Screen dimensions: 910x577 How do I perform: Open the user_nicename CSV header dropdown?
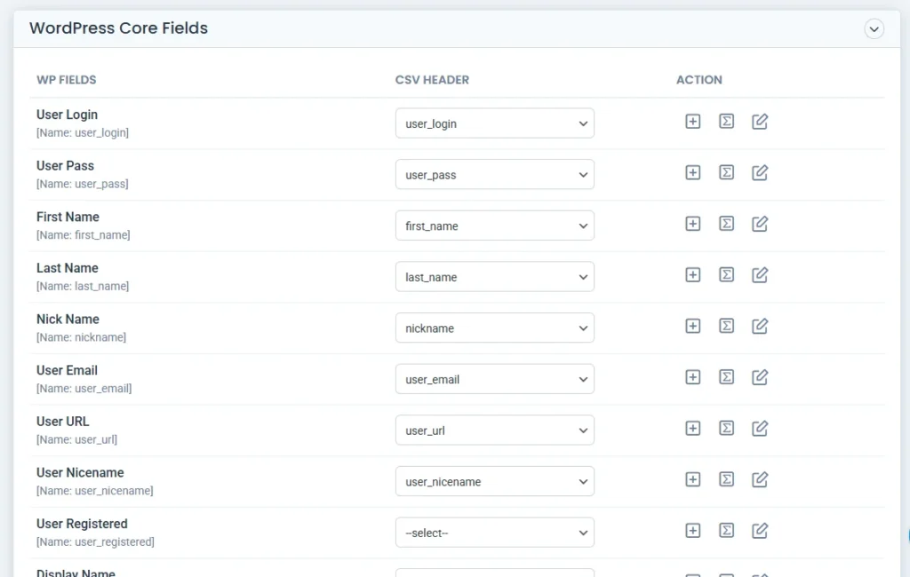click(494, 482)
